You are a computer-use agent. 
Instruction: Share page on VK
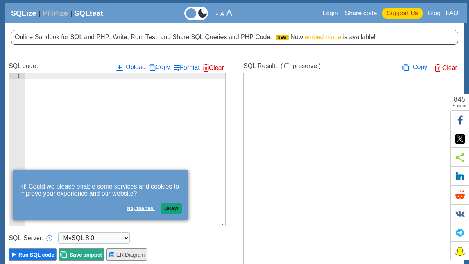pyautogui.click(x=460, y=214)
